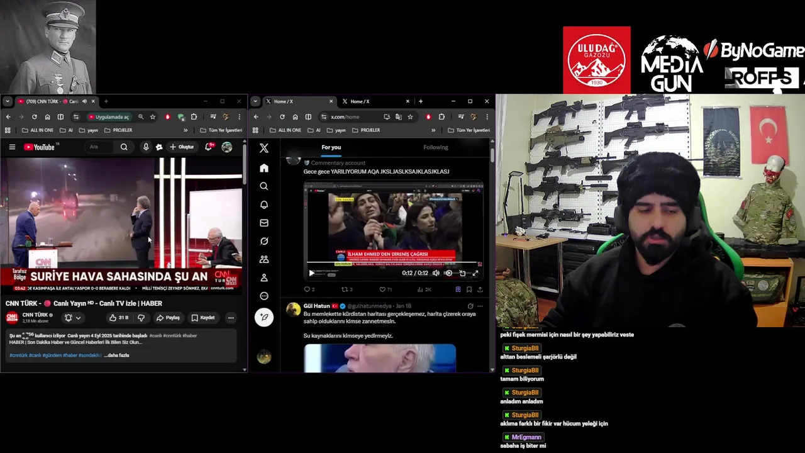Bookmark x.com/home with star icon
The image size is (805, 453).
[410, 116]
